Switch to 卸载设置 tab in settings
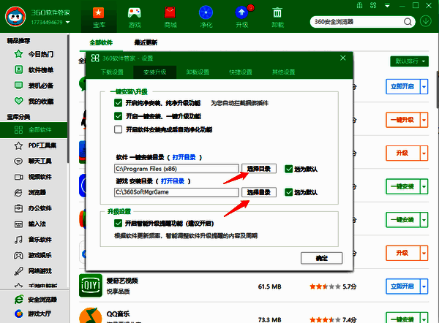The image size is (439, 323). click(x=198, y=72)
